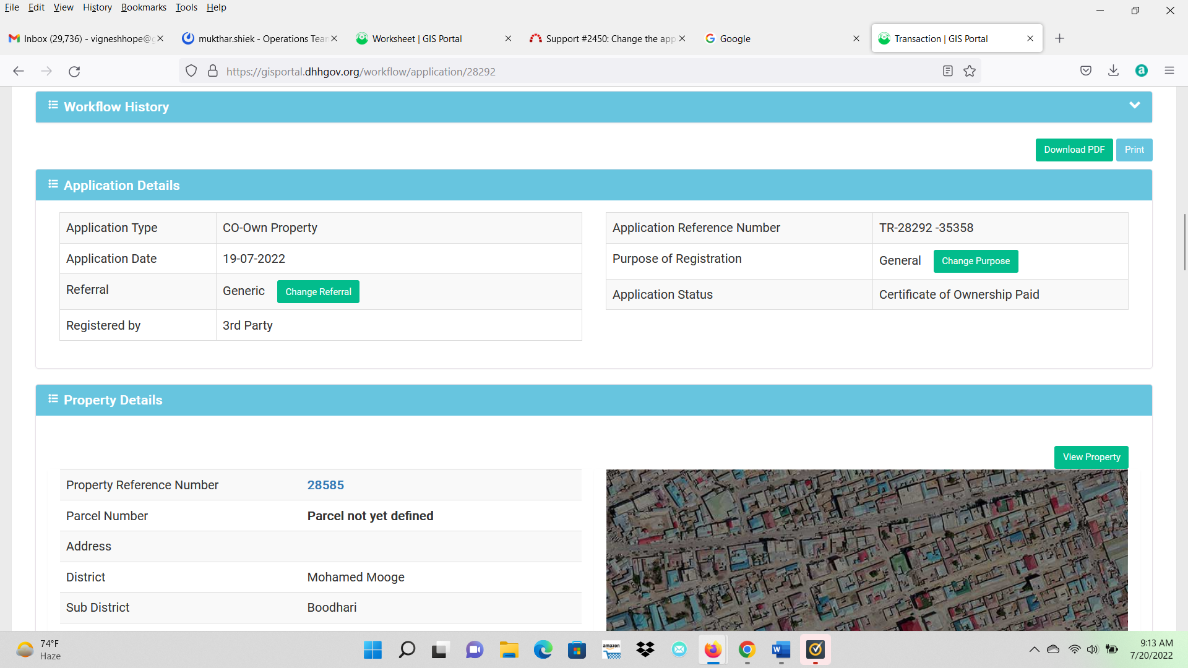The height and width of the screenshot is (668, 1188).
Task: Launch the Chat app from taskbar
Action: tap(475, 649)
